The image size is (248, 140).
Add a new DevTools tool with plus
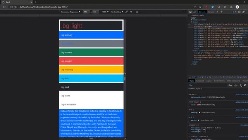(x=222, y=12)
